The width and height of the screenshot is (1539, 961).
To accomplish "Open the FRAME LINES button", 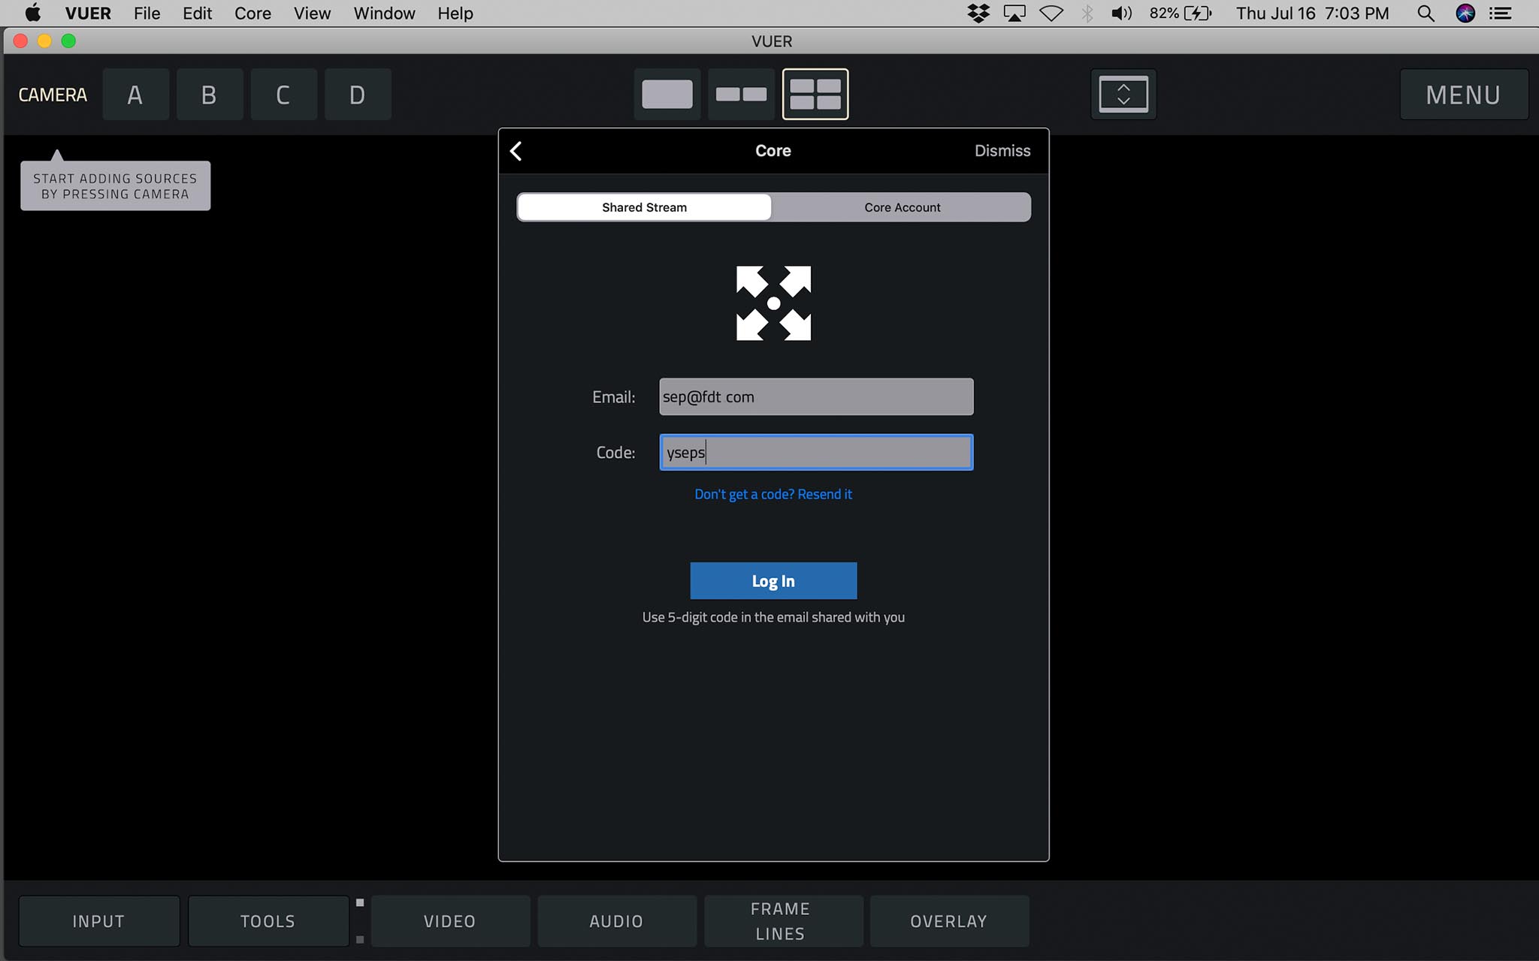I will point(783,921).
